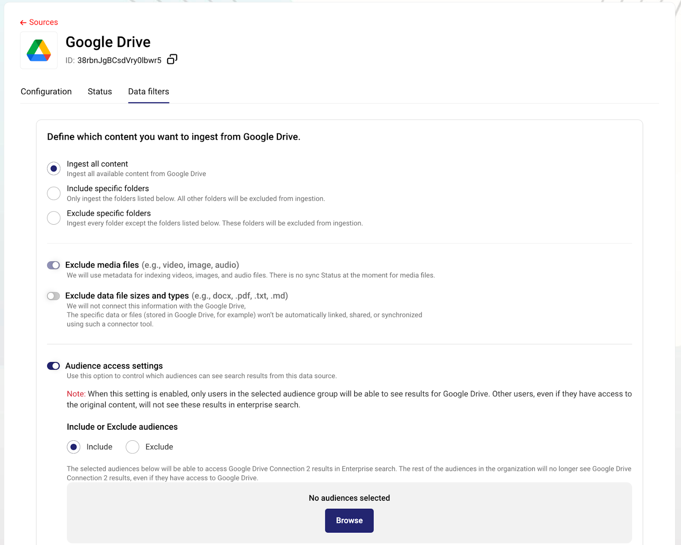
Task: Click the Google Drive logo icon
Action: coord(39,50)
